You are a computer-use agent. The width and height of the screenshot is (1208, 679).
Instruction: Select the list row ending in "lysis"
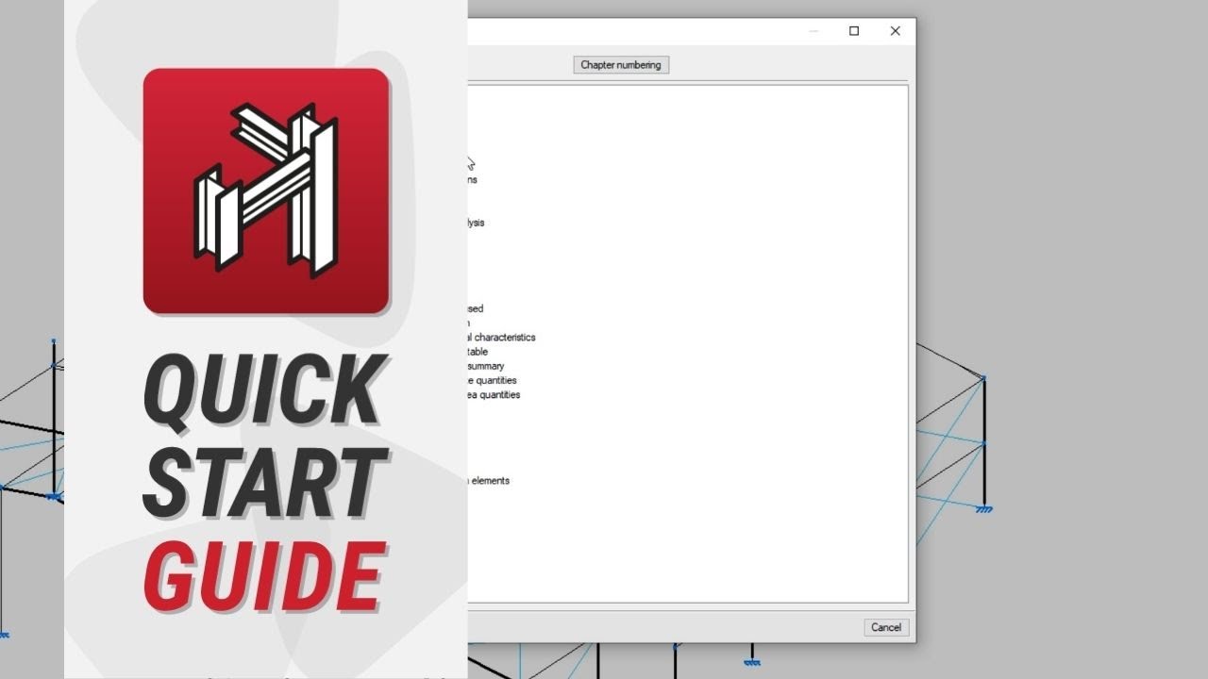[477, 224]
